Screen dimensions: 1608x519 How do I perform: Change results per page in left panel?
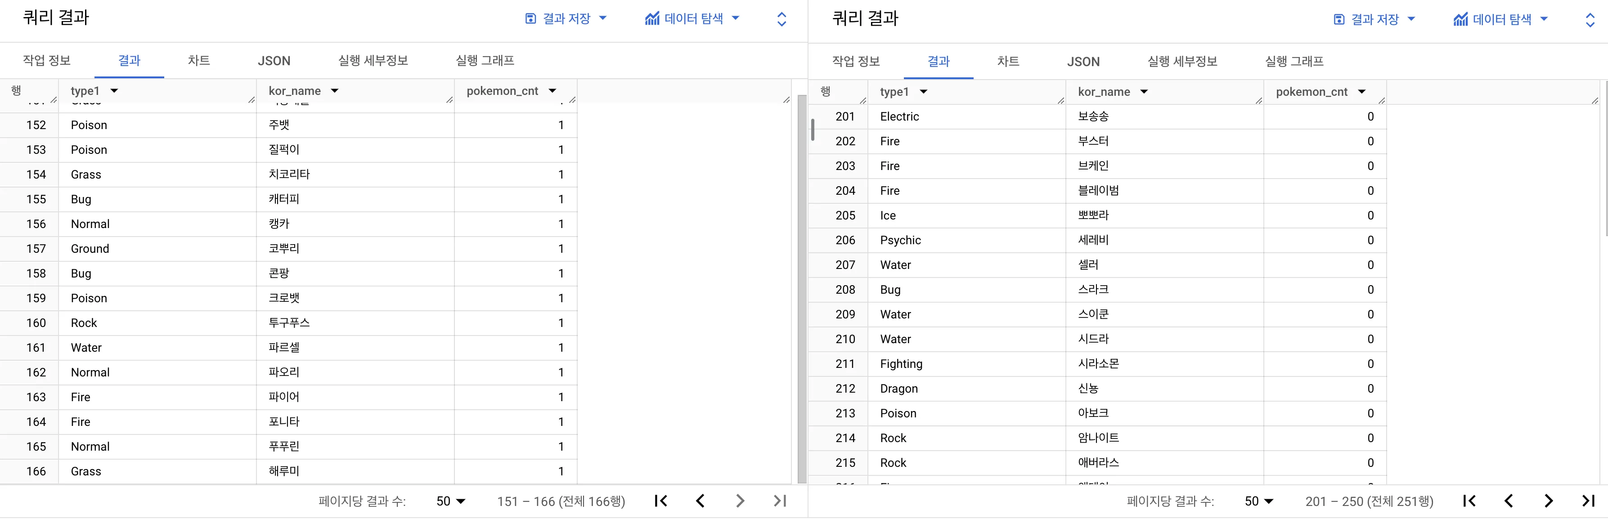click(x=451, y=501)
